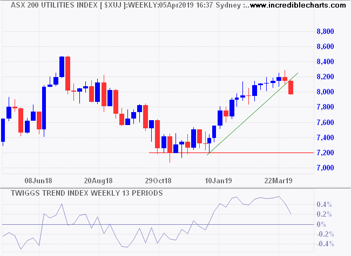Select the 7,400 price axis label

pos(325,137)
